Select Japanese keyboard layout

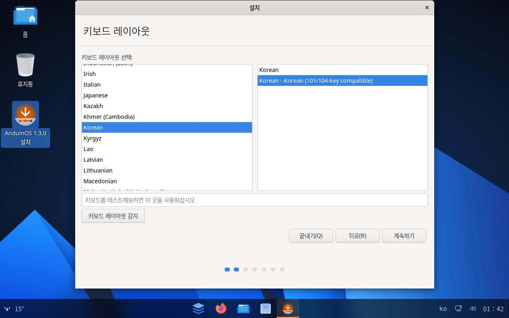[x=167, y=95]
